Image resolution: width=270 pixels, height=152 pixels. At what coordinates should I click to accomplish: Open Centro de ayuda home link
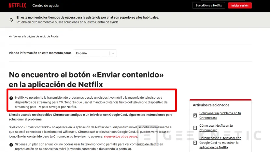point(46,6)
